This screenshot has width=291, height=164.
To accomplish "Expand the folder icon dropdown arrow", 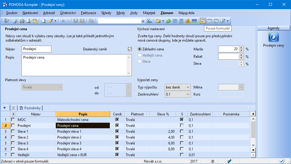I will pyautogui.click(x=163, y=21).
